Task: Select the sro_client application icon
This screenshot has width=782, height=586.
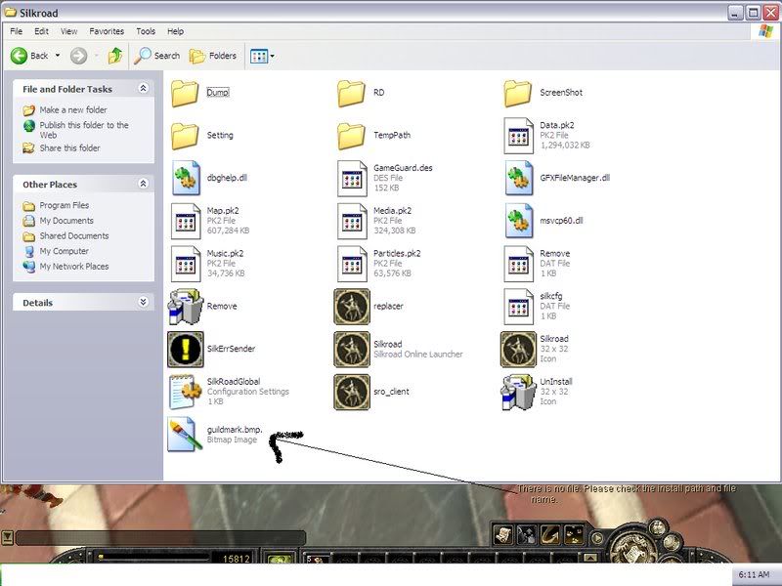Action: point(352,393)
